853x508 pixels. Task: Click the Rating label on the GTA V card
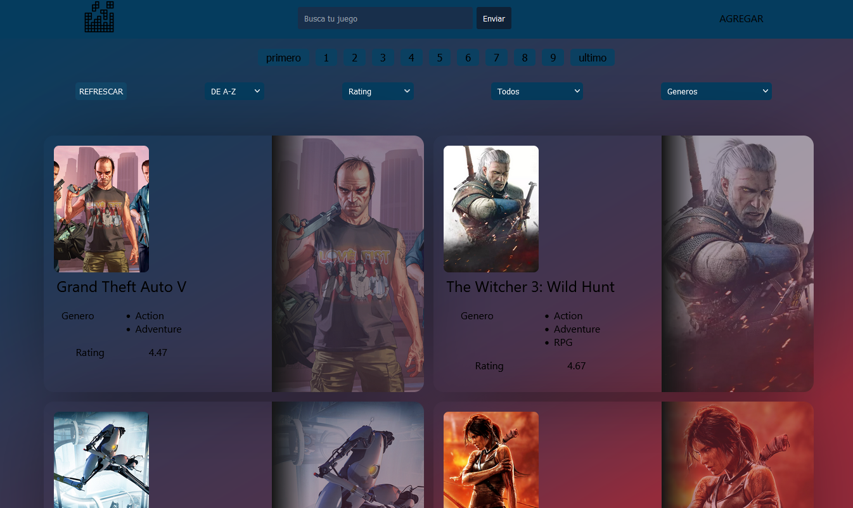point(90,353)
